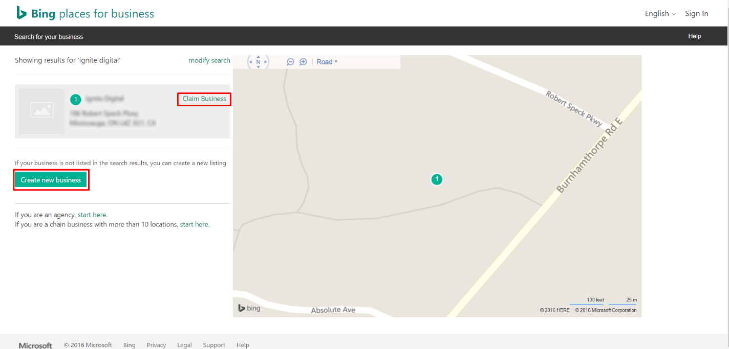The height and width of the screenshot is (349, 729).
Task: Click the Create new business button
Action: (x=51, y=180)
